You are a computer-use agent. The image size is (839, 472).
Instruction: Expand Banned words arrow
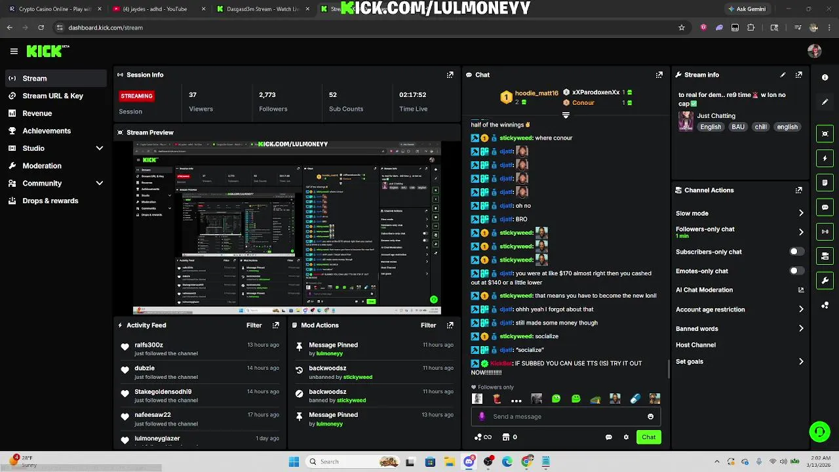pyautogui.click(x=801, y=328)
